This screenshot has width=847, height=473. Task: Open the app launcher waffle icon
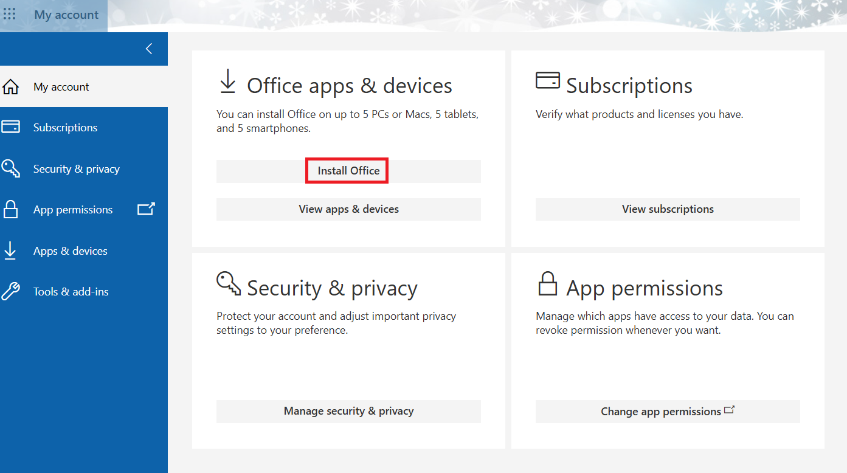click(x=10, y=14)
